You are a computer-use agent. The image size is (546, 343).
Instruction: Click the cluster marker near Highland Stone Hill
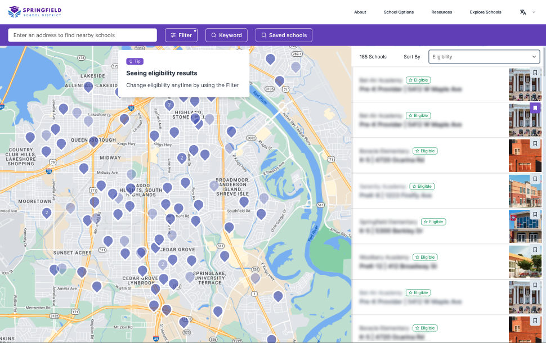point(169,105)
